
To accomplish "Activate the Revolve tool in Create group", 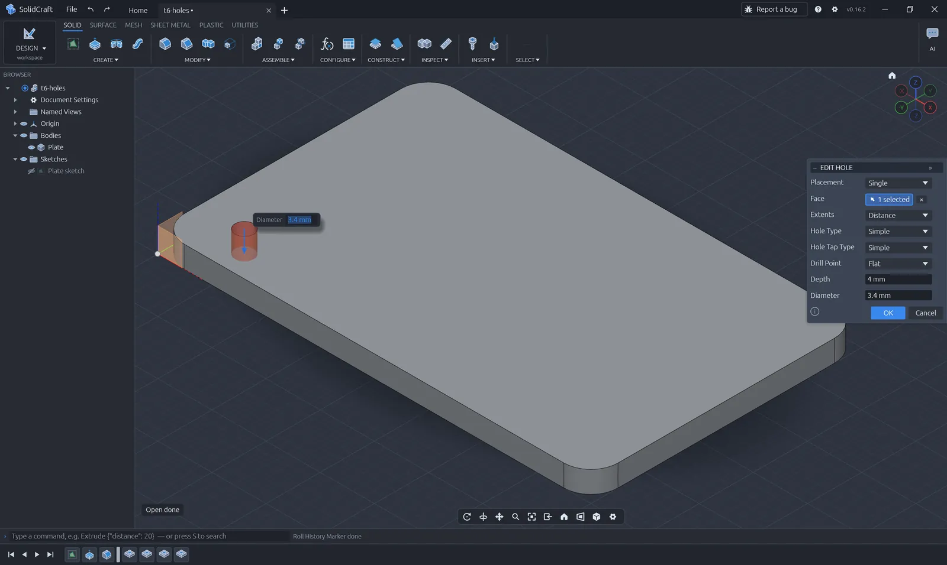I will 116,44.
